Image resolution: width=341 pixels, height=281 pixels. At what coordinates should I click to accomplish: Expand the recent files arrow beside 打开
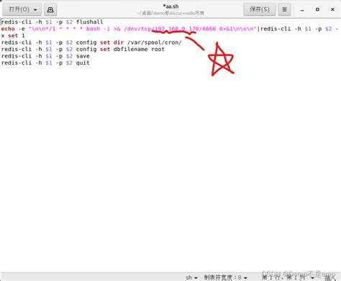coord(35,10)
